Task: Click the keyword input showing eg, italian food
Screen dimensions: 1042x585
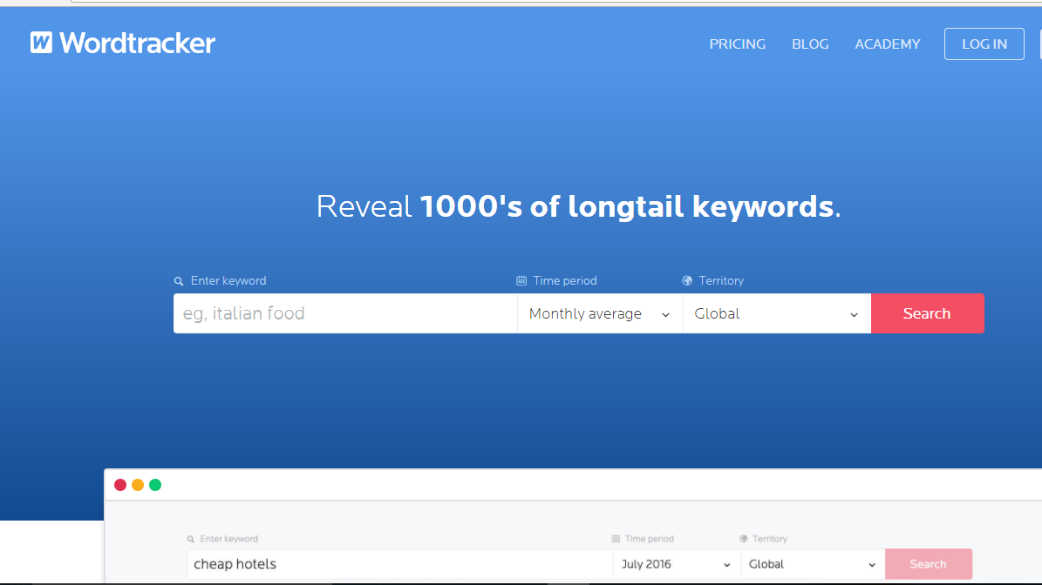Action: tap(344, 313)
